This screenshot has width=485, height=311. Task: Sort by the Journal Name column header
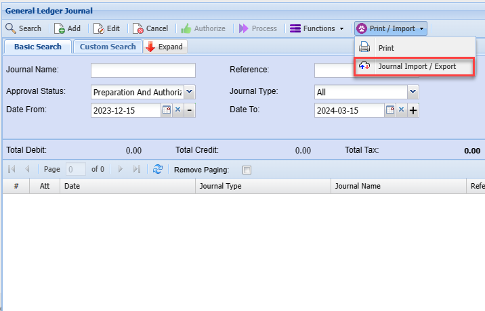tap(399, 186)
